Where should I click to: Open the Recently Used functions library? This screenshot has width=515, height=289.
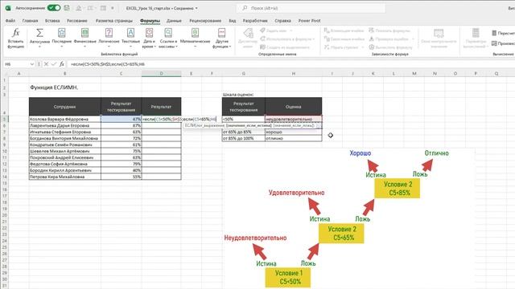(x=61, y=39)
